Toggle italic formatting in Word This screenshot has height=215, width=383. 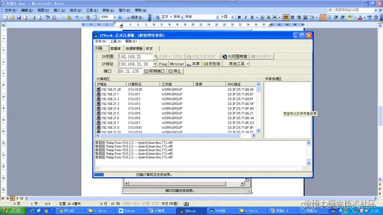[245, 17]
